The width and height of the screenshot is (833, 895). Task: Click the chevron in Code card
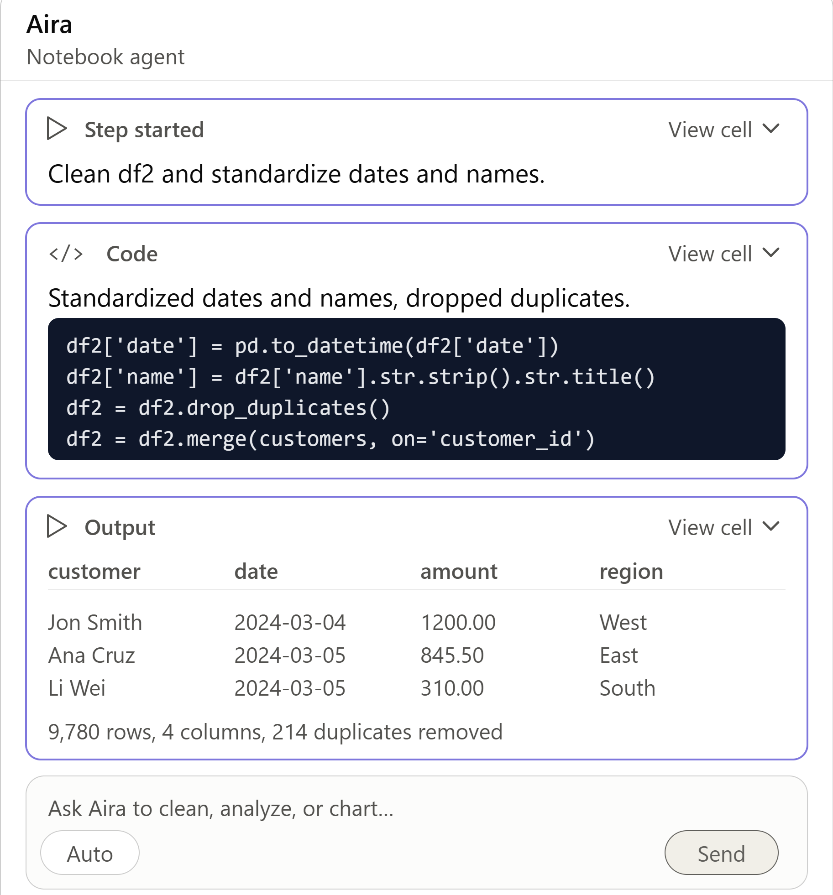[771, 253]
